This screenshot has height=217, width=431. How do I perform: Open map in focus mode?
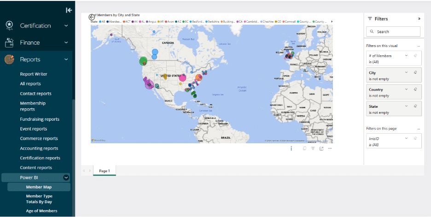point(321,148)
